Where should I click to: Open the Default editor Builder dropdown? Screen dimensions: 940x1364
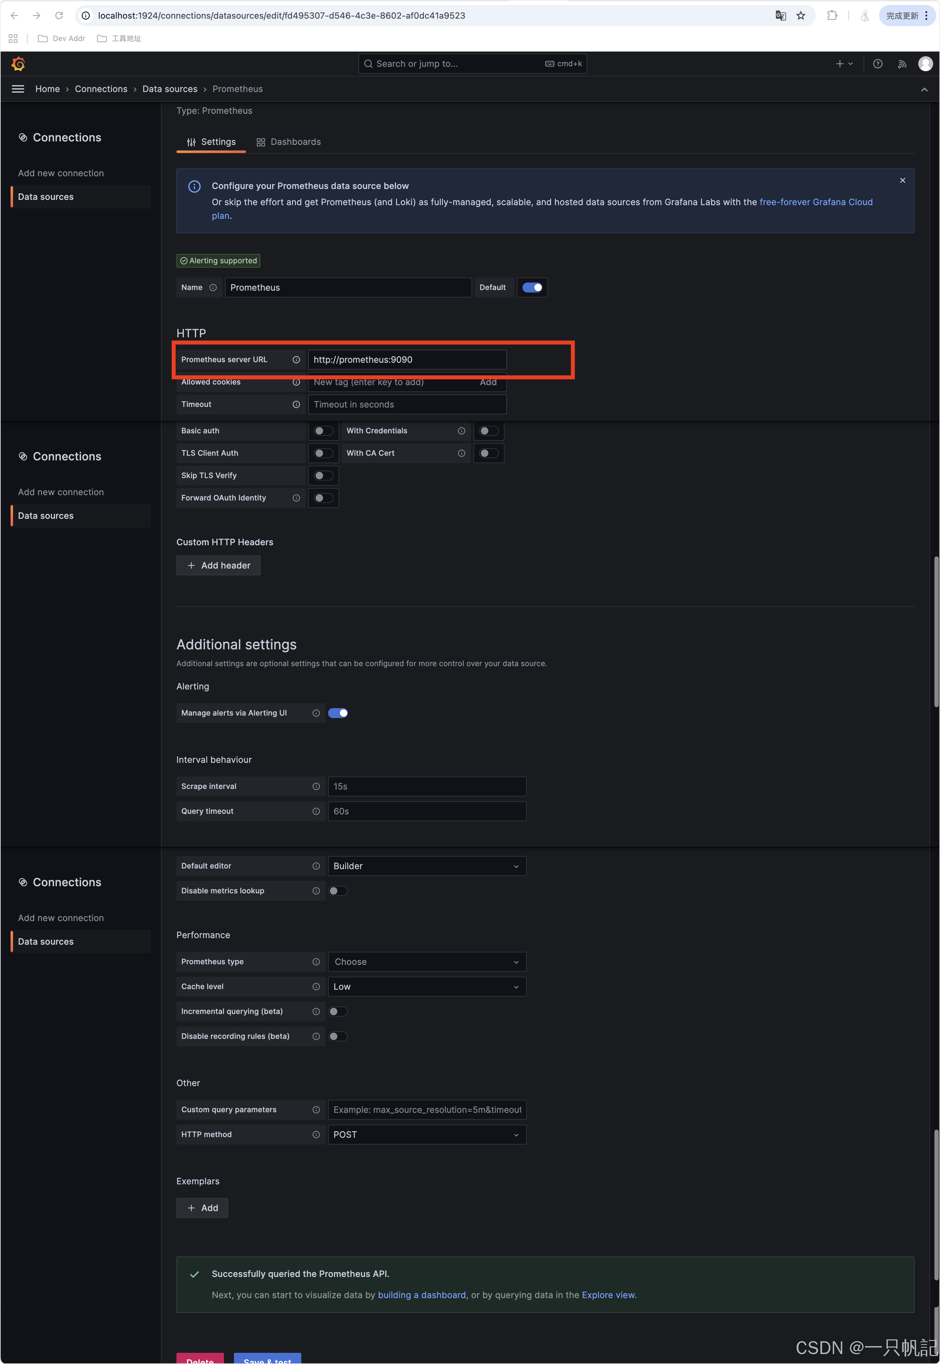click(x=427, y=865)
